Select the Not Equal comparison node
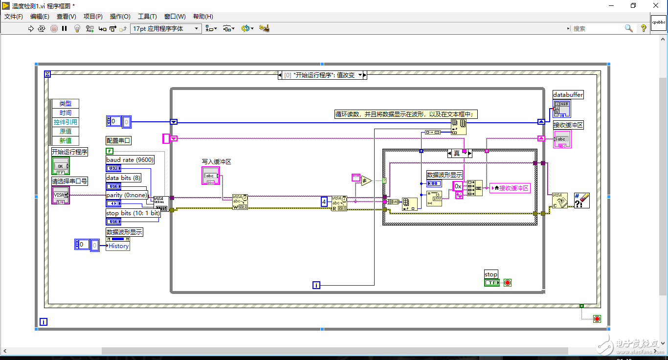668x360 pixels. pos(366,181)
